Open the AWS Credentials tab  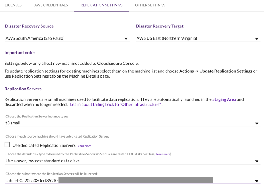51,5
